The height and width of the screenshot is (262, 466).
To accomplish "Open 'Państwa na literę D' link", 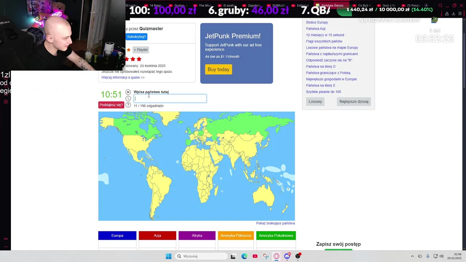I will point(321,67).
